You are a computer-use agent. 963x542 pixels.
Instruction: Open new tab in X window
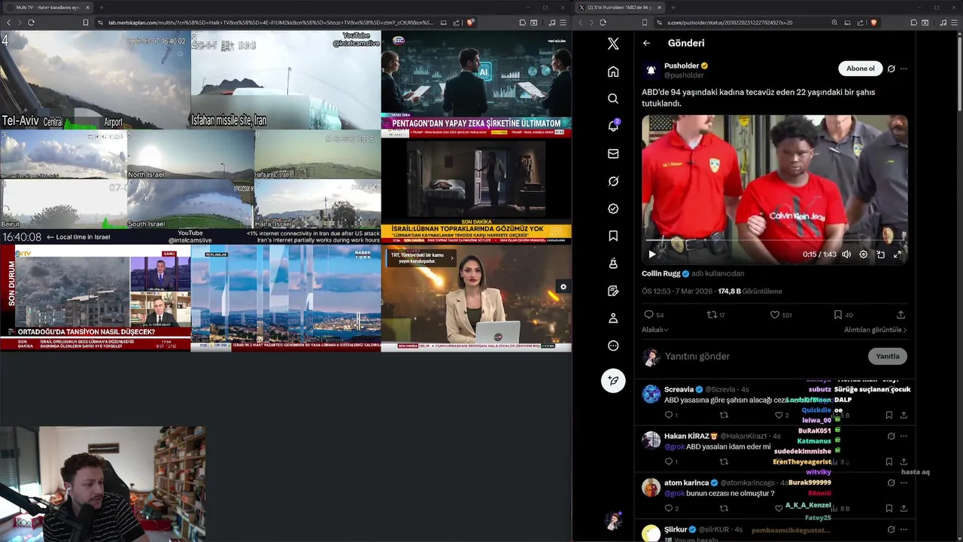673,8
